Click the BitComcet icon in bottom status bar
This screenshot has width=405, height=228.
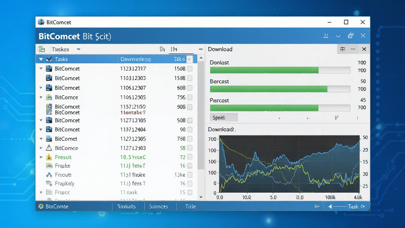click(41, 206)
